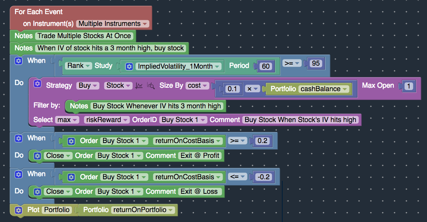
Task: Edit the Max Open value field
Action: [x=409, y=86]
